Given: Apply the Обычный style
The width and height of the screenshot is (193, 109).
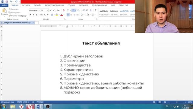Looking at the screenshot, I should point(104,12).
